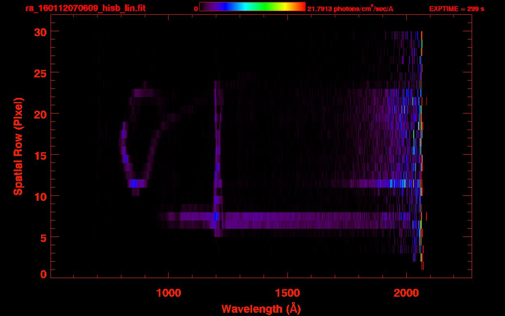
Task: Click the 21.7913 photons/cm²/sec/A label
Action: tap(350, 9)
